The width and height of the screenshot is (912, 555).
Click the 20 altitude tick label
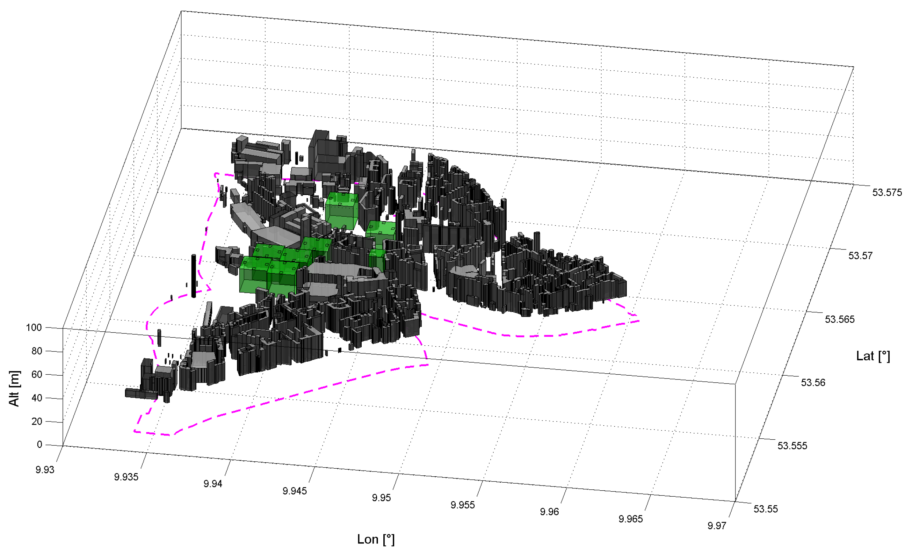37,421
